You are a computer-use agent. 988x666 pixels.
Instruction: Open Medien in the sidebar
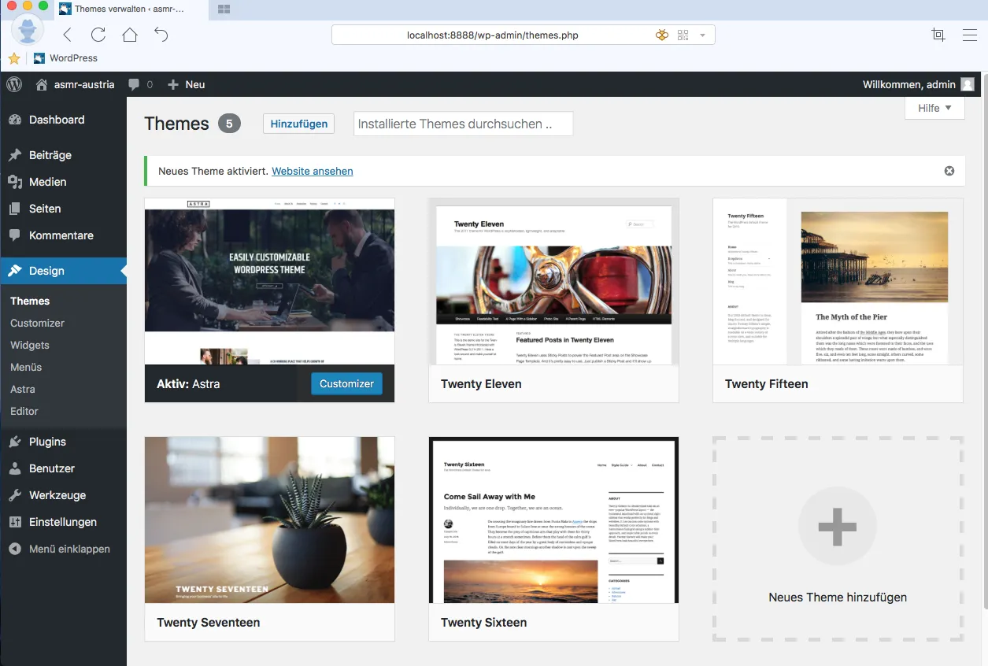pyautogui.click(x=63, y=182)
